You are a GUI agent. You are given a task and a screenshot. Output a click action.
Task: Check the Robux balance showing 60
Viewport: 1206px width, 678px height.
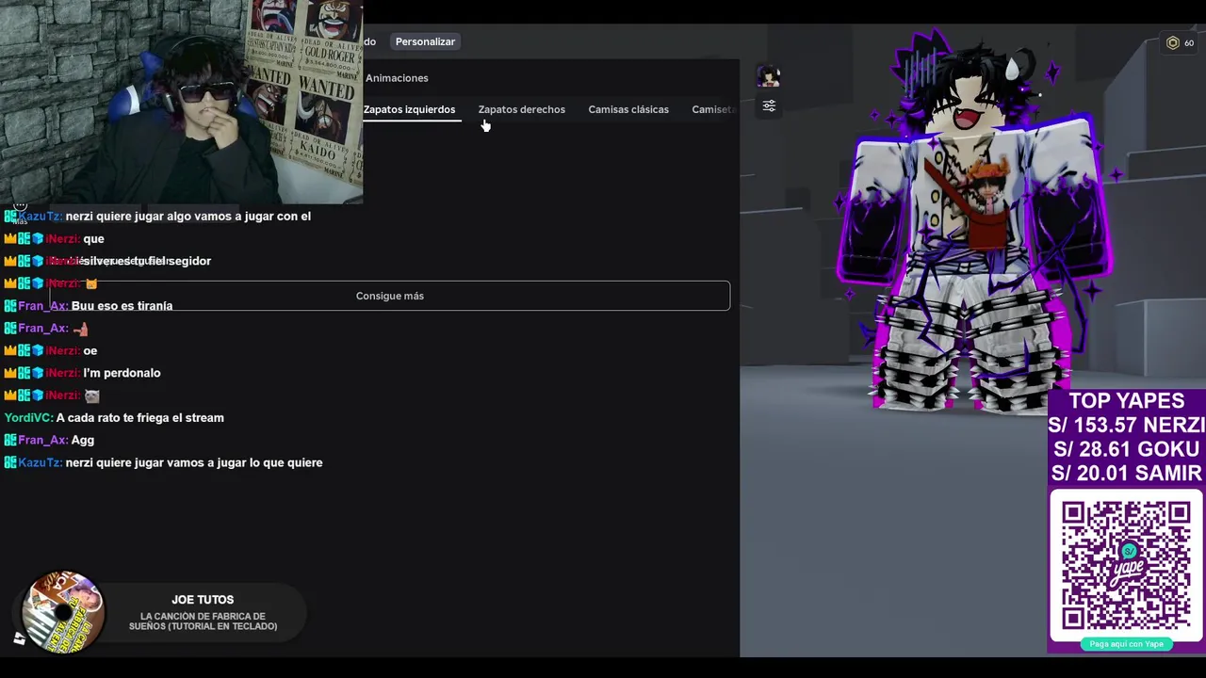point(1180,43)
